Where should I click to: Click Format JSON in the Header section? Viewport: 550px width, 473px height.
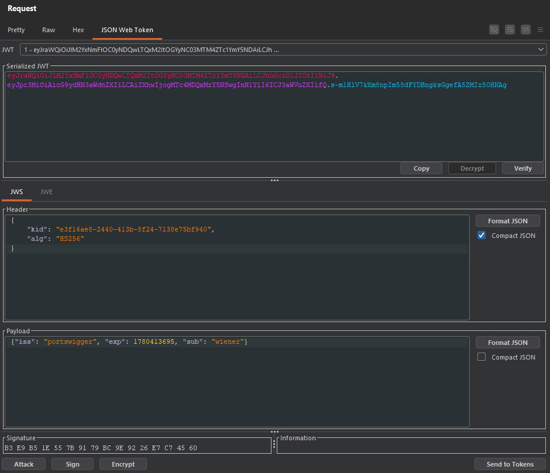click(507, 221)
